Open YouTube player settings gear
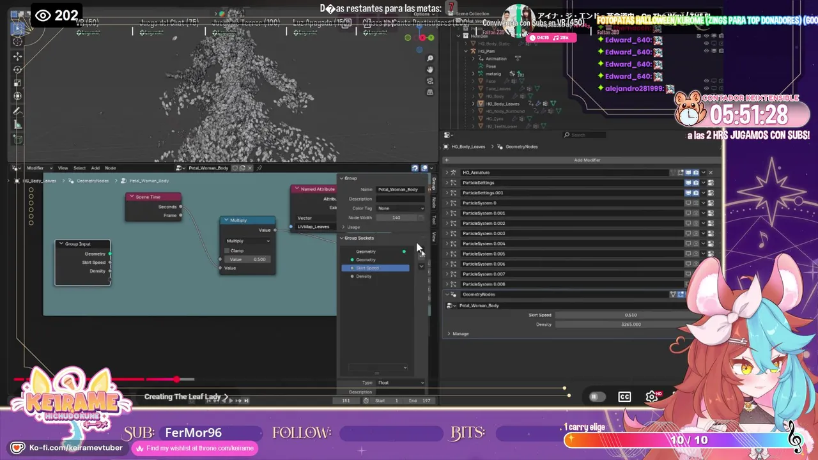Viewport: 818px width, 460px height. click(651, 397)
